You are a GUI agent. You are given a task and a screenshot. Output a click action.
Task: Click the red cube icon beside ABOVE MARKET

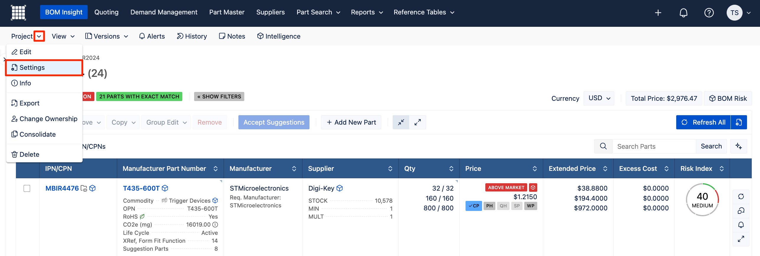tap(533, 187)
